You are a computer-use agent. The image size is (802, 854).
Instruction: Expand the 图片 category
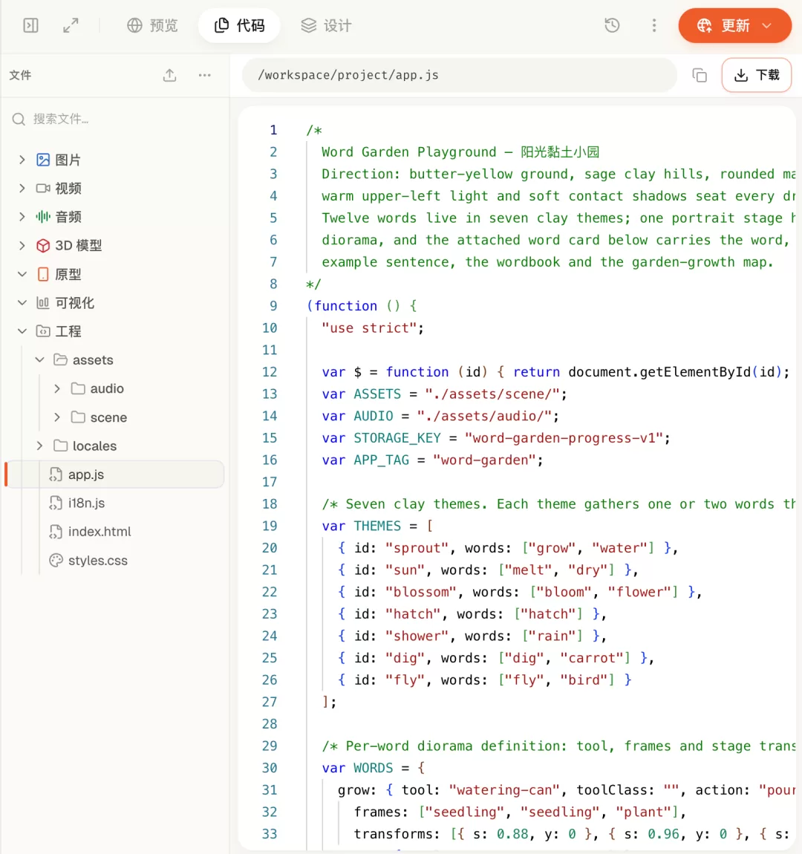coord(22,160)
